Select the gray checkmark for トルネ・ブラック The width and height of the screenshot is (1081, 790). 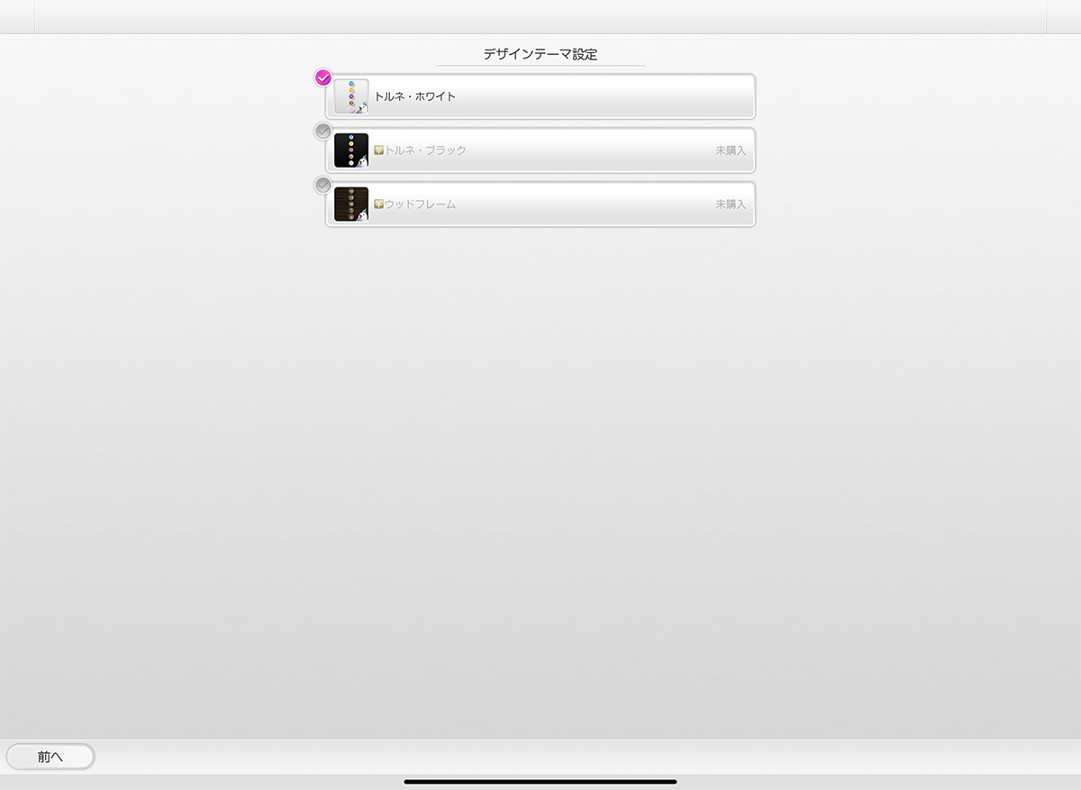[322, 132]
